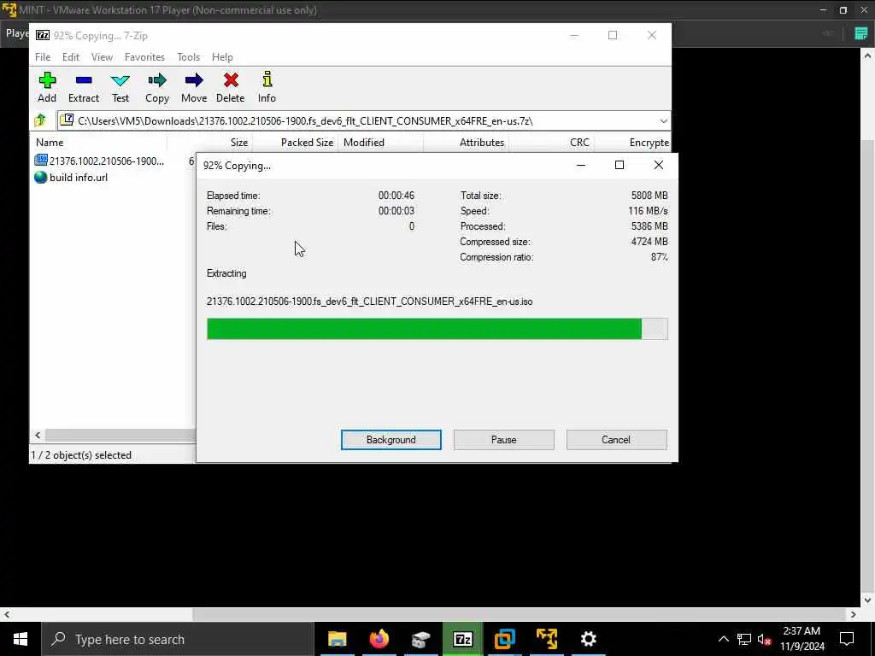The width and height of the screenshot is (875, 656).
Task: Click the Background button
Action: tap(391, 440)
